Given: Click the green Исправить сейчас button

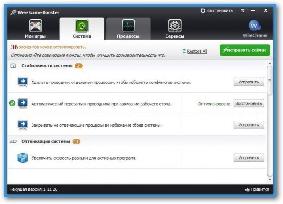Looking at the screenshot, I should coord(245,50).
